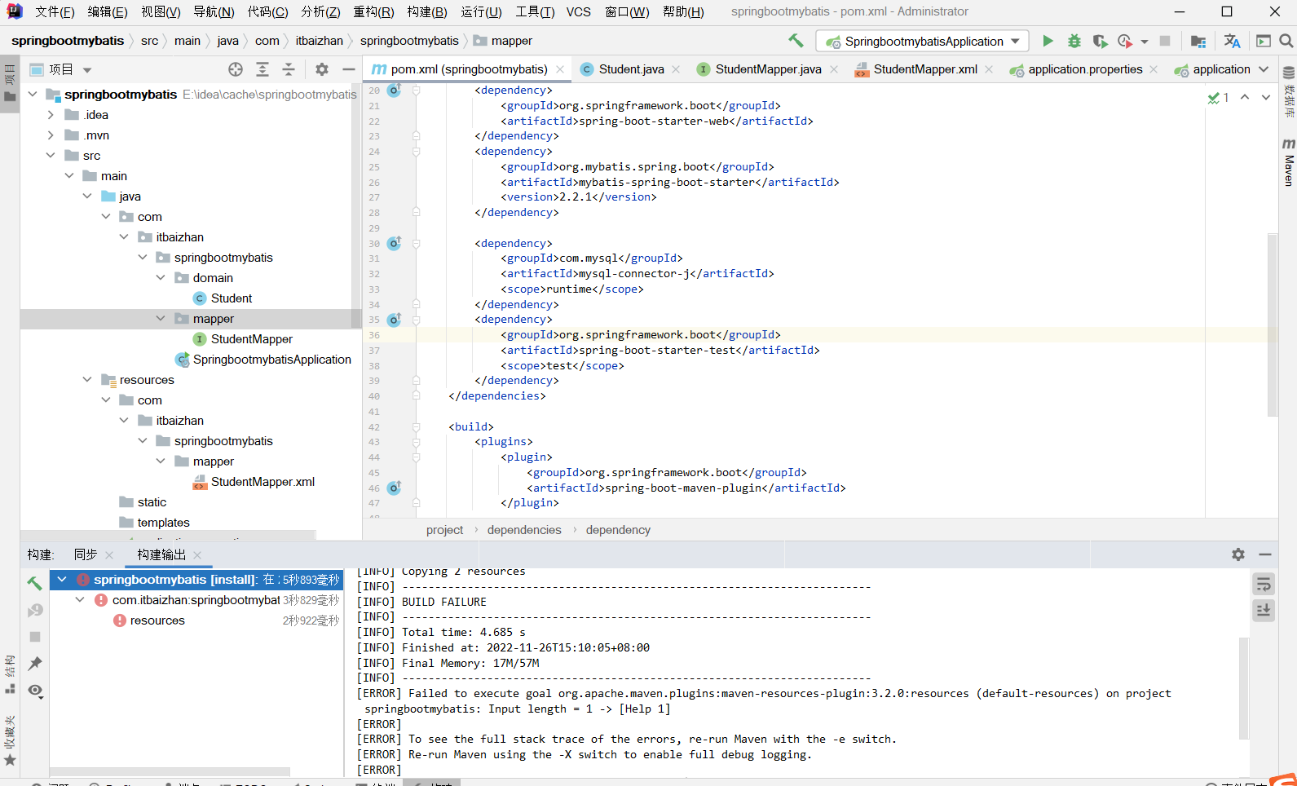Go to next highlighted problem arrow
The image size is (1297, 786).
pos(1266,97)
